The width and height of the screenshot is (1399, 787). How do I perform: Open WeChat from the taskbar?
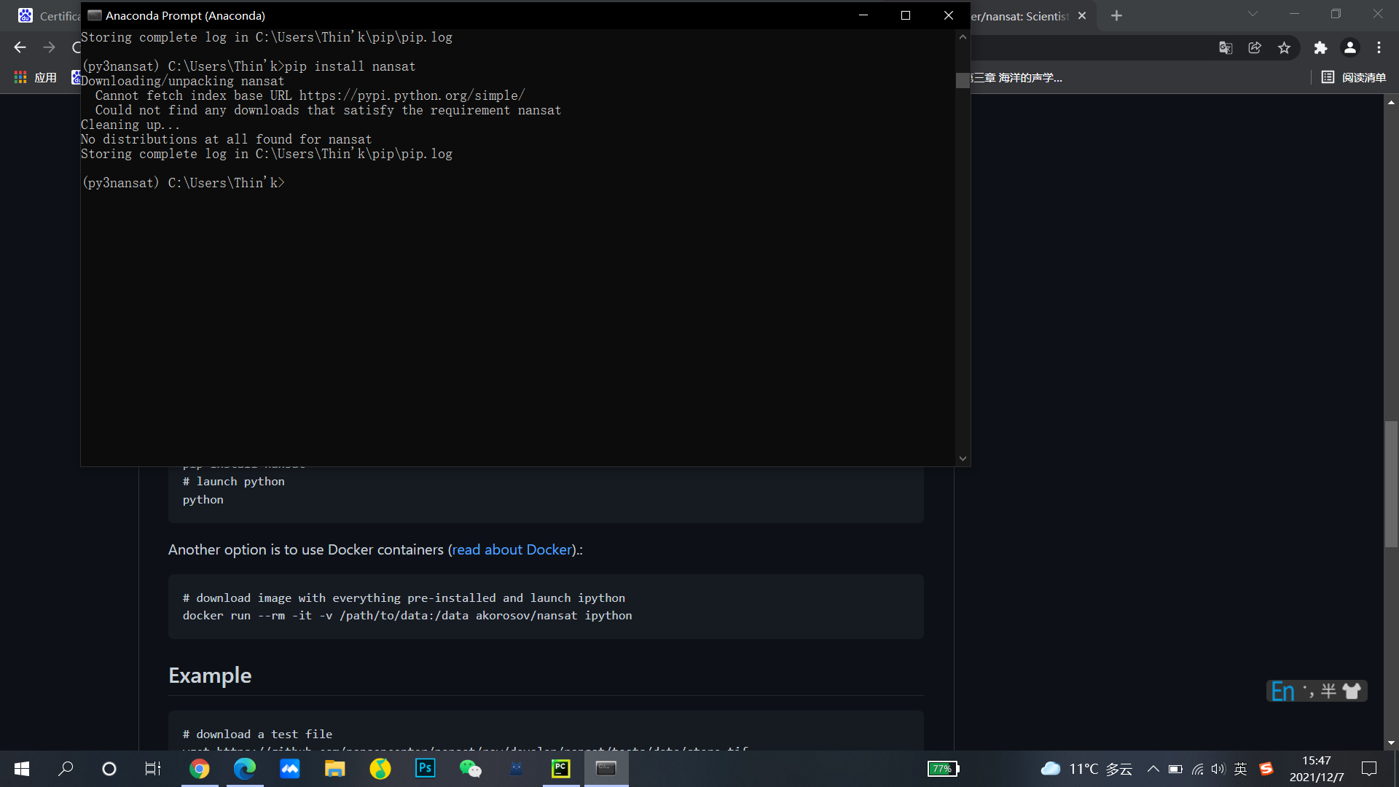click(470, 769)
